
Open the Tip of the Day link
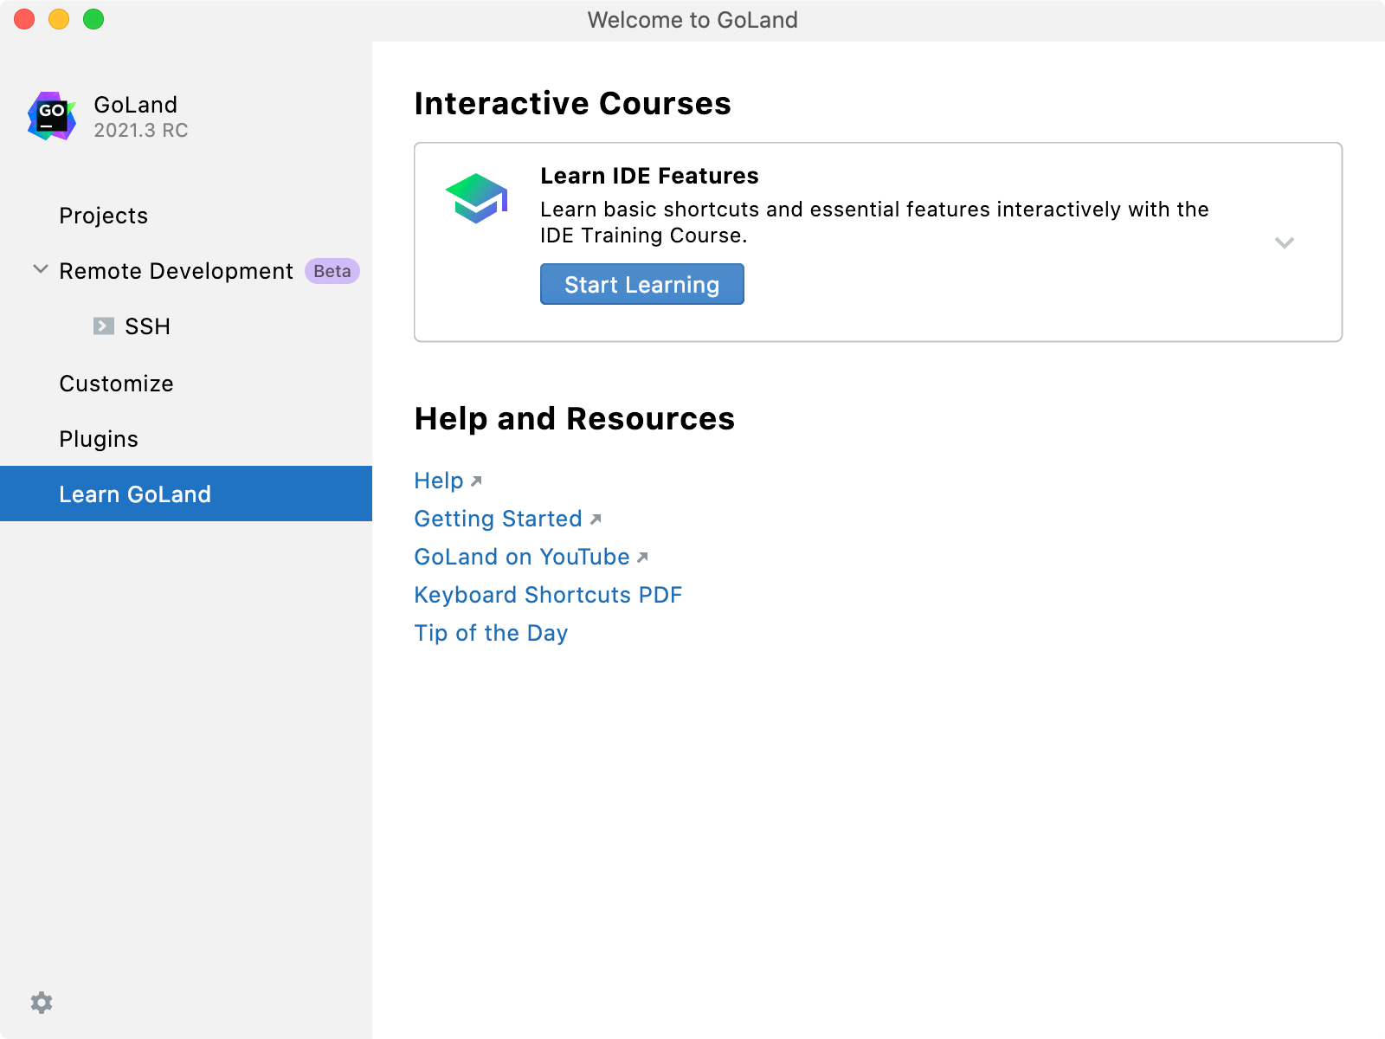pyautogui.click(x=491, y=633)
